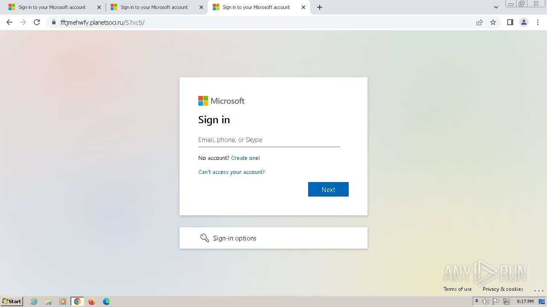Open File Explorer folder icon in taskbar
This screenshot has width=547, height=307.
tap(48, 301)
